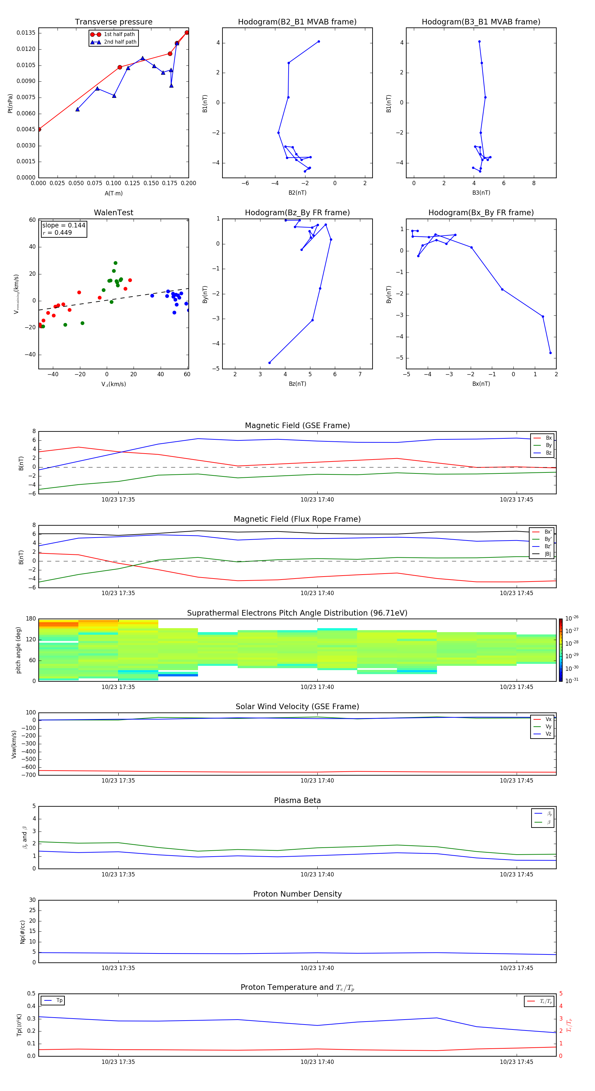
Task: Click the "pitch angle (deg)" y-axis label
Action: (18, 650)
